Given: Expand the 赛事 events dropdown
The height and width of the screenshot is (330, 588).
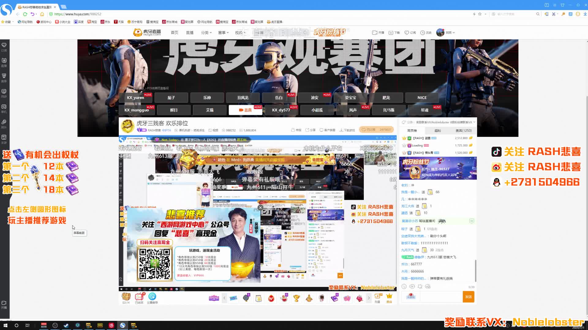Looking at the screenshot, I should coord(223,33).
